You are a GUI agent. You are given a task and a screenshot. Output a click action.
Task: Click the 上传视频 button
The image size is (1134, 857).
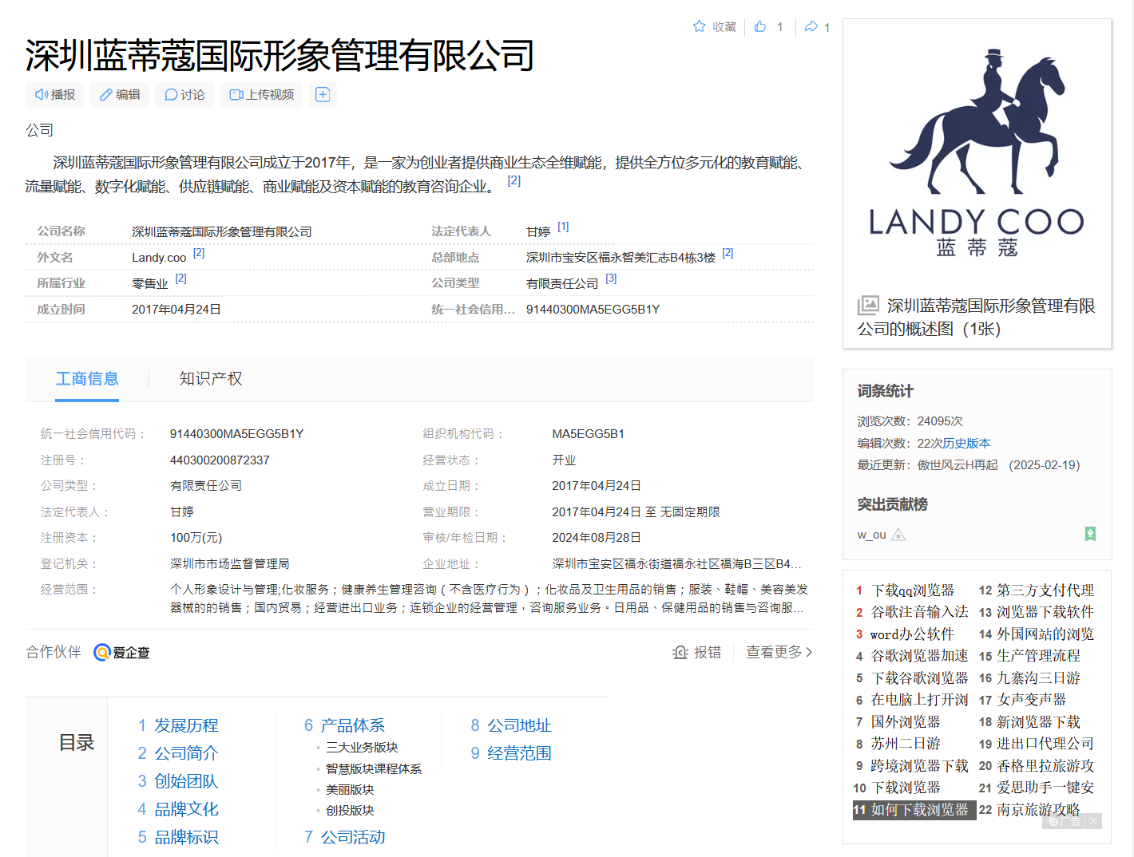click(x=261, y=95)
